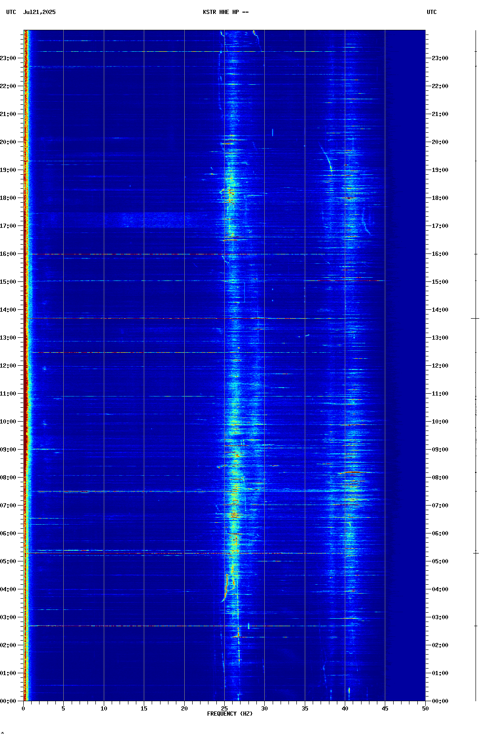The height and width of the screenshot is (738, 496).
Task: Select '21:00' on the right time axis
Action: pyautogui.click(x=440, y=114)
